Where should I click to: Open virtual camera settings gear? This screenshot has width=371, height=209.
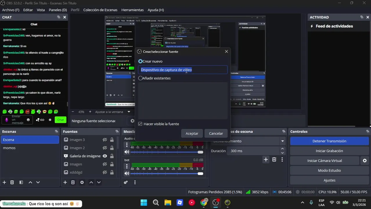(365, 161)
